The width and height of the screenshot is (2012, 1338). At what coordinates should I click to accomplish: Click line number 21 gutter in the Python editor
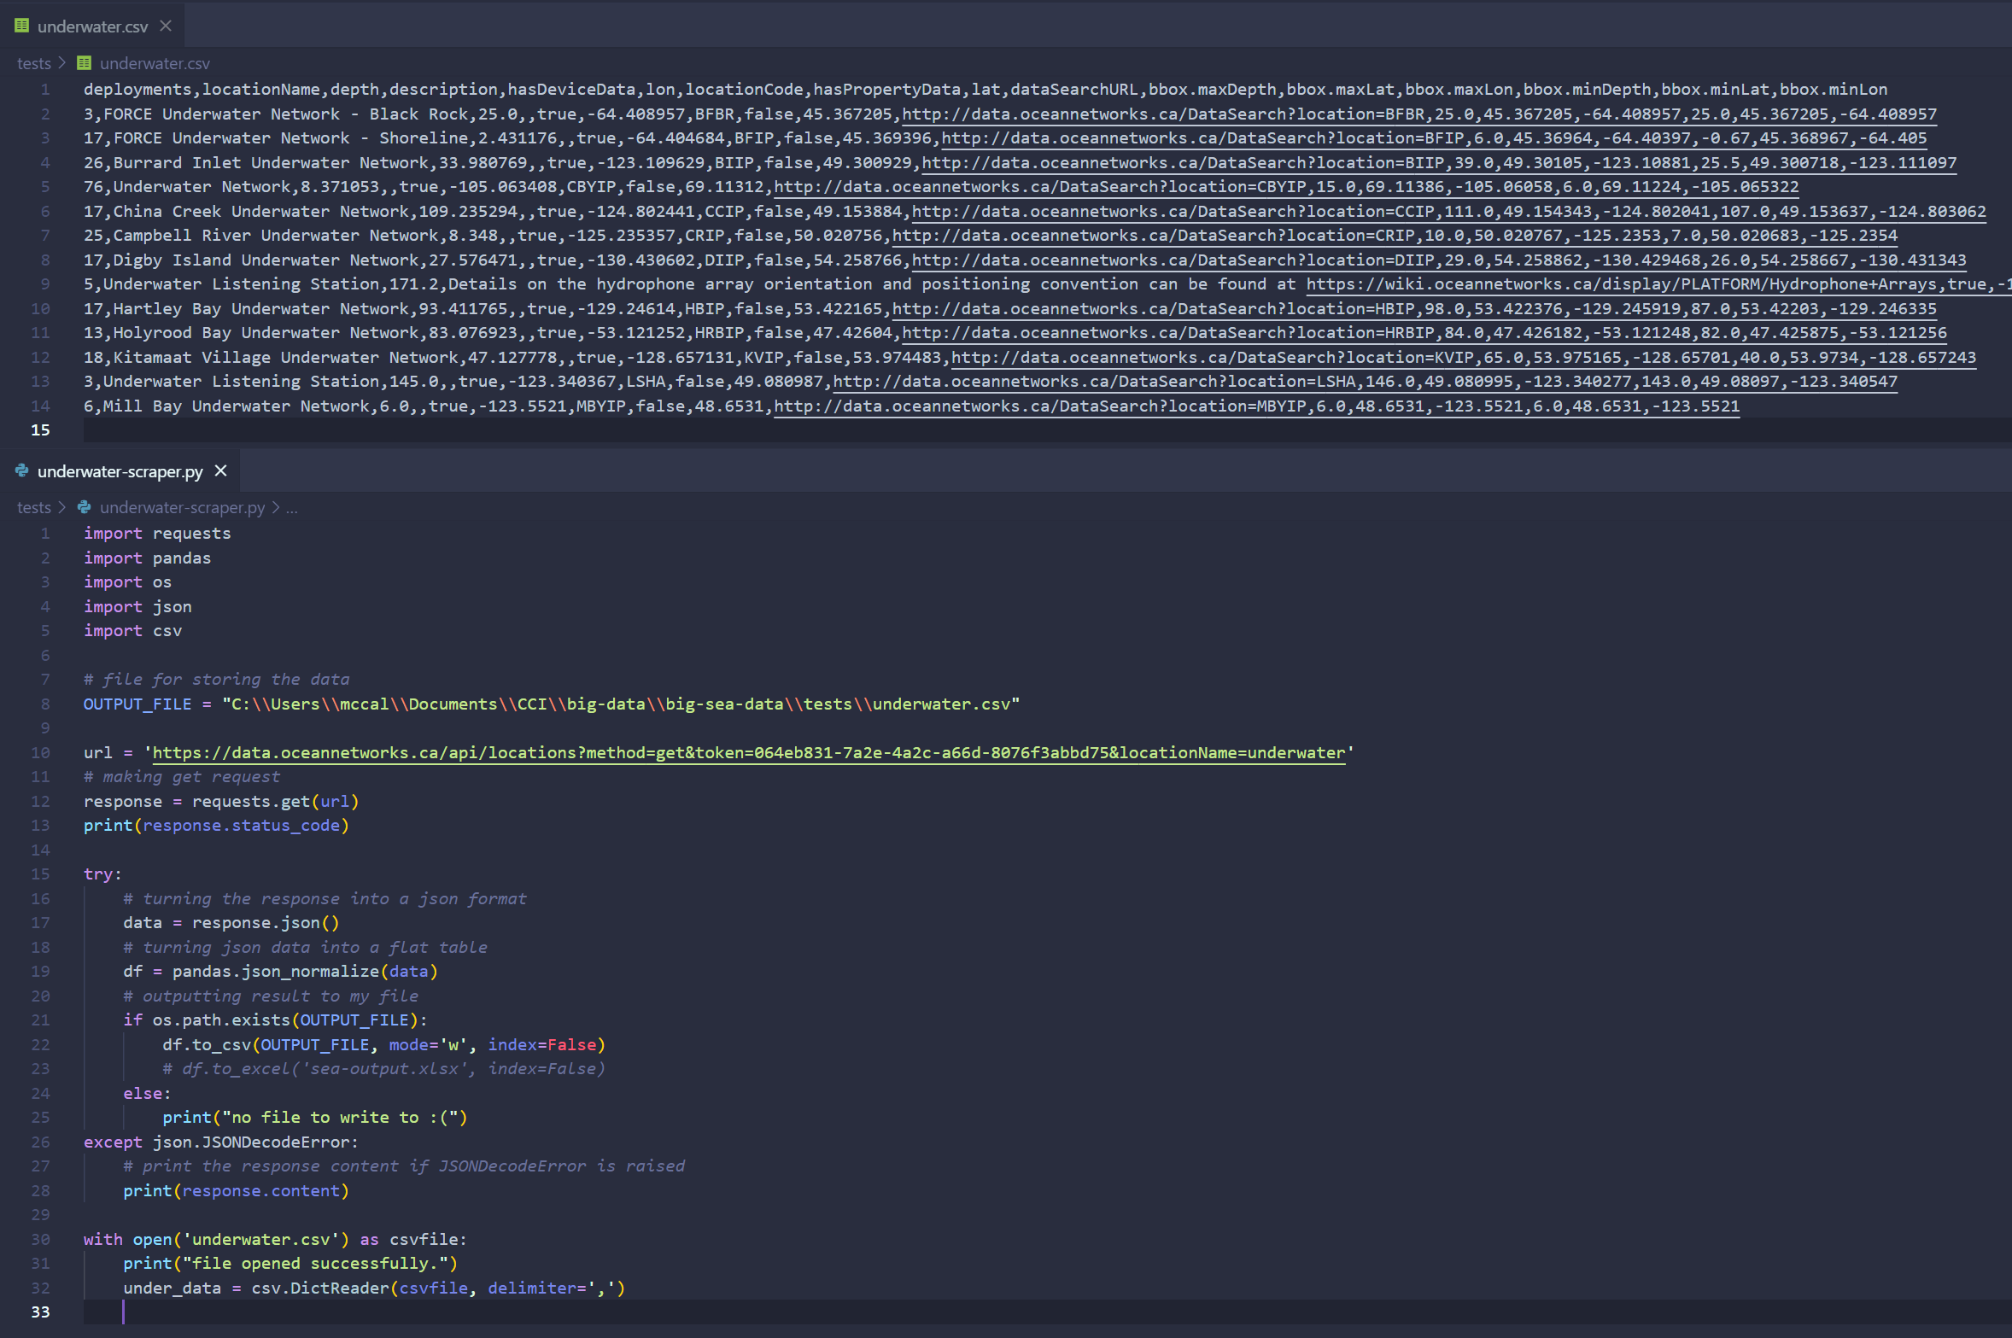click(x=40, y=1020)
